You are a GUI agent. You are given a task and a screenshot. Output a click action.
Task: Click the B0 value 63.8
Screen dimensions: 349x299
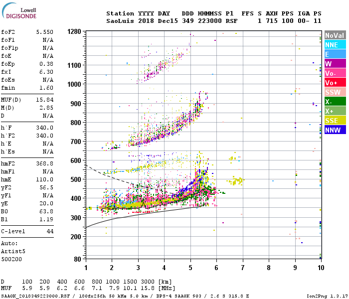pyautogui.click(x=46, y=212)
